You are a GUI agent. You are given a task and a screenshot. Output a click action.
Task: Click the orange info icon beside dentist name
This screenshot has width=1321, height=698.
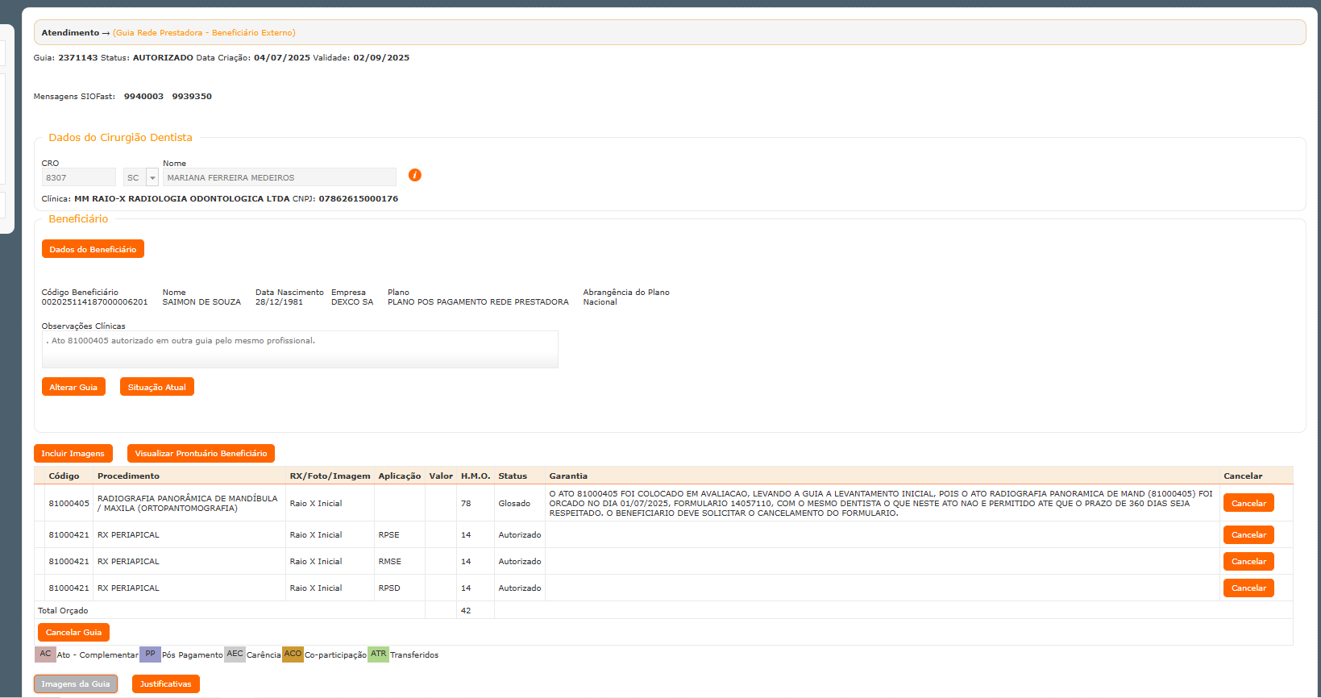415,176
